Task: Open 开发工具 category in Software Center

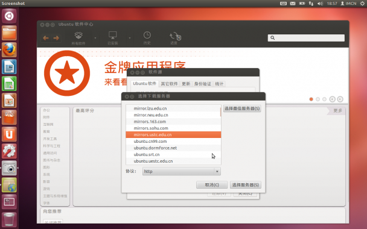Action: (50, 139)
